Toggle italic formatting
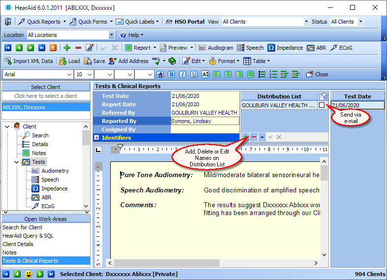This screenshot has height=280, width=387. pyautogui.click(x=183, y=74)
